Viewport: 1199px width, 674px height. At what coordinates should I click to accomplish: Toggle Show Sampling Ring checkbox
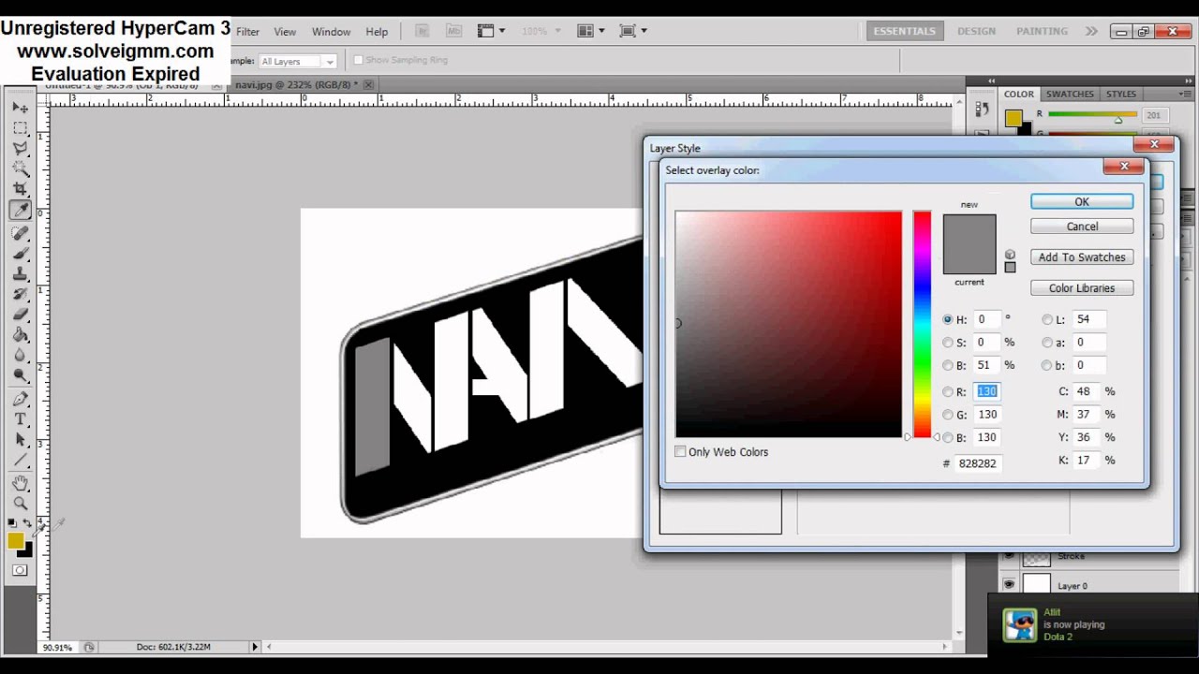(x=358, y=60)
